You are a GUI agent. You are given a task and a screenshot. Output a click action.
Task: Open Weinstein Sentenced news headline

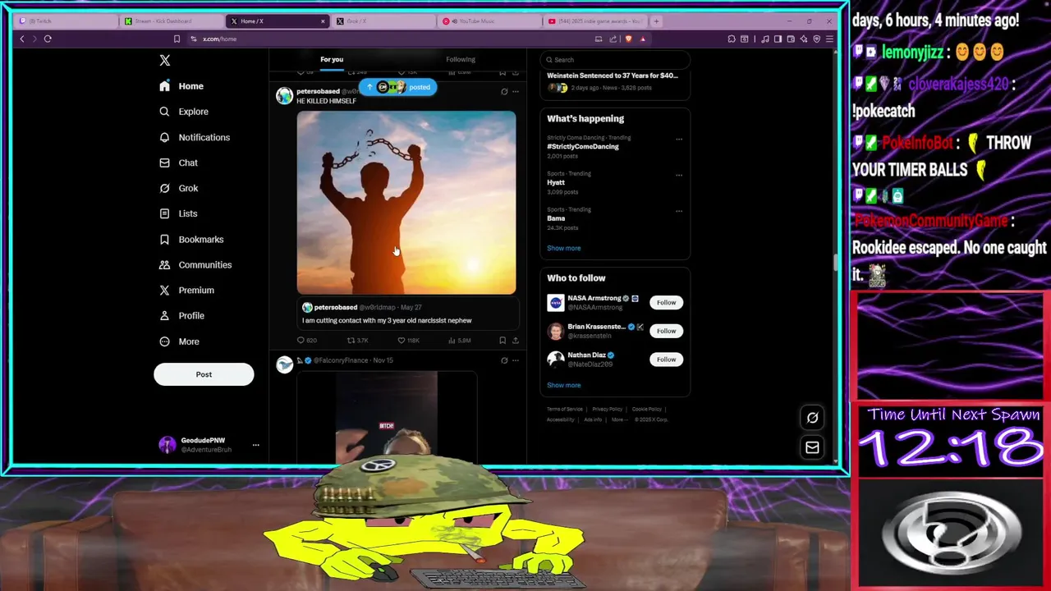point(613,76)
